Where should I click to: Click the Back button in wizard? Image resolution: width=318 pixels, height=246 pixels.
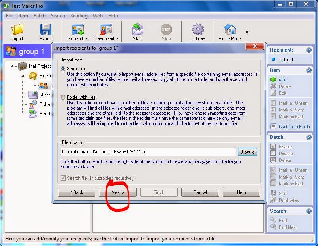point(76,192)
